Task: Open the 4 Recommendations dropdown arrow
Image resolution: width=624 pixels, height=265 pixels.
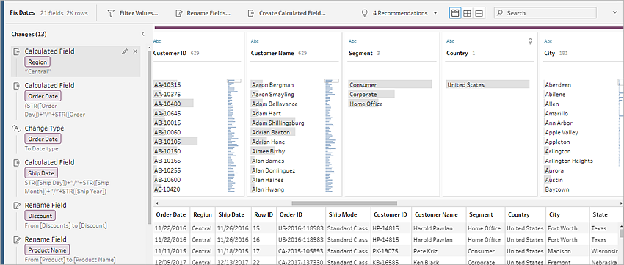Action: click(x=435, y=13)
